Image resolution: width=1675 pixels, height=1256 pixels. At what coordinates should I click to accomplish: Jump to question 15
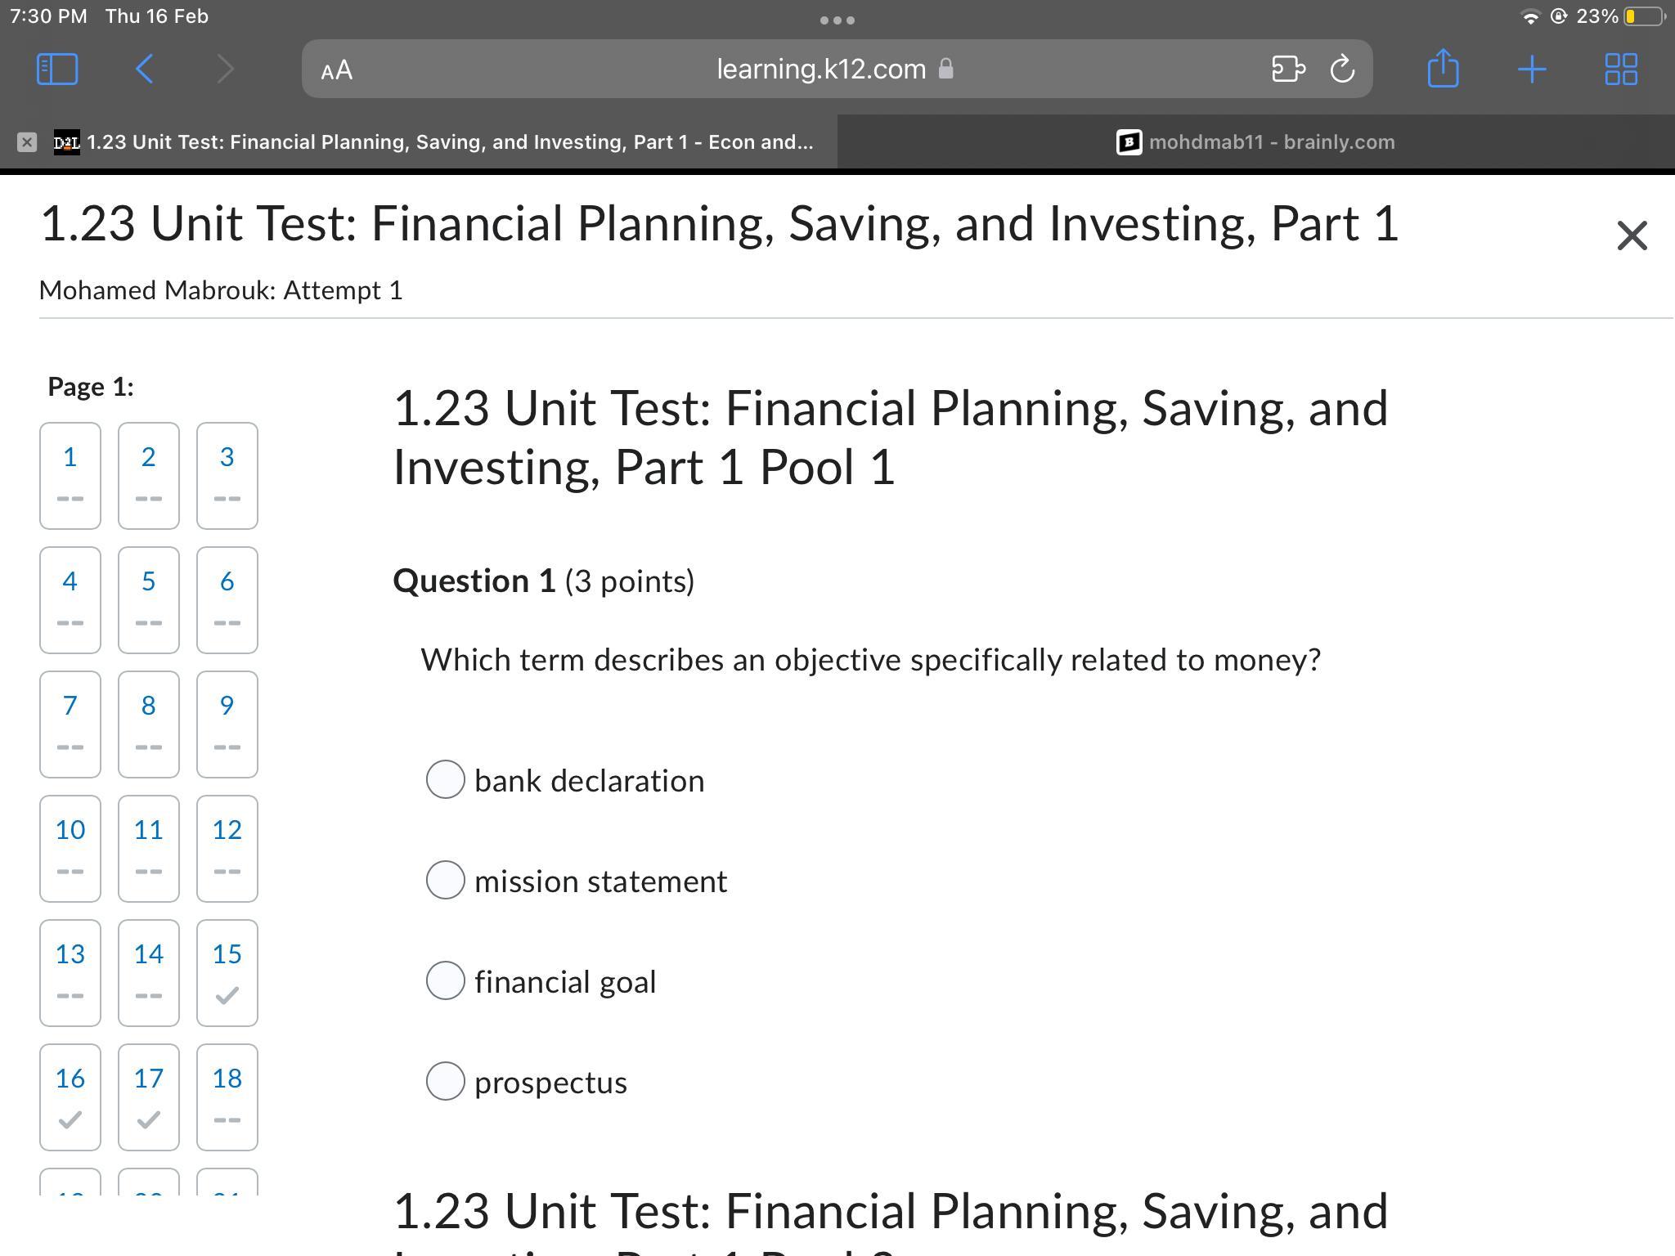point(227,972)
